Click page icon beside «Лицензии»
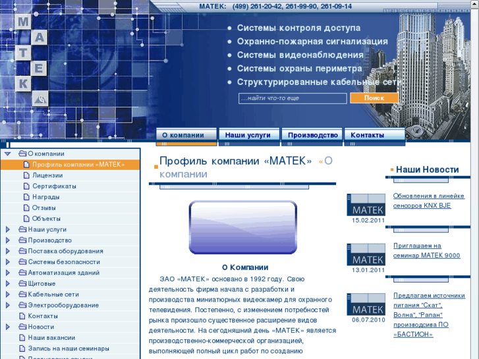479x359 pixels. (x=26, y=175)
